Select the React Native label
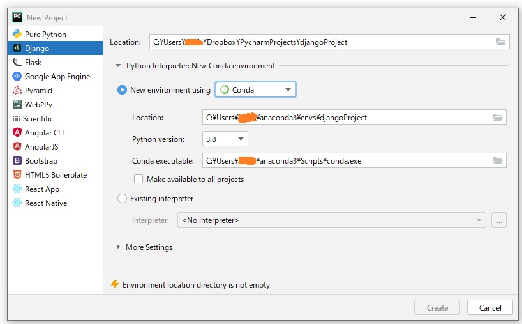 pyautogui.click(x=46, y=203)
